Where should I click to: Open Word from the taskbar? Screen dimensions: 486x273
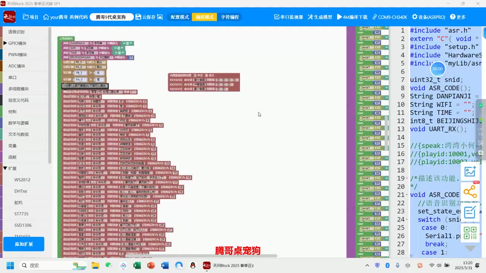165,265
